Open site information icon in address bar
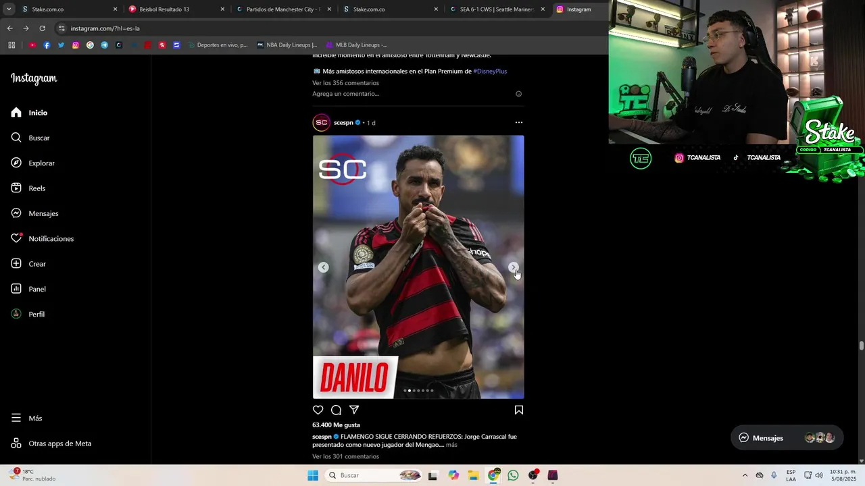The image size is (865, 486). point(61,28)
